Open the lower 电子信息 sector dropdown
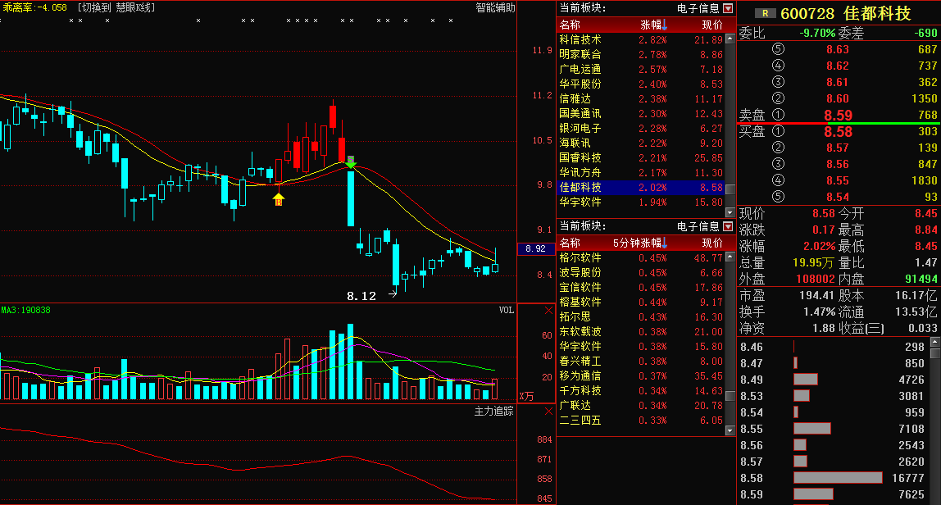Image resolution: width=941 pixels, height=505 pixels. click(x=728, y=226)
